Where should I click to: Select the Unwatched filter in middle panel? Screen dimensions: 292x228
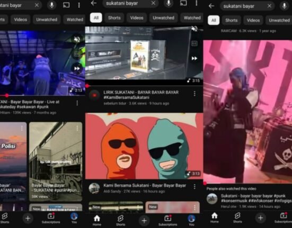point(163,18)
